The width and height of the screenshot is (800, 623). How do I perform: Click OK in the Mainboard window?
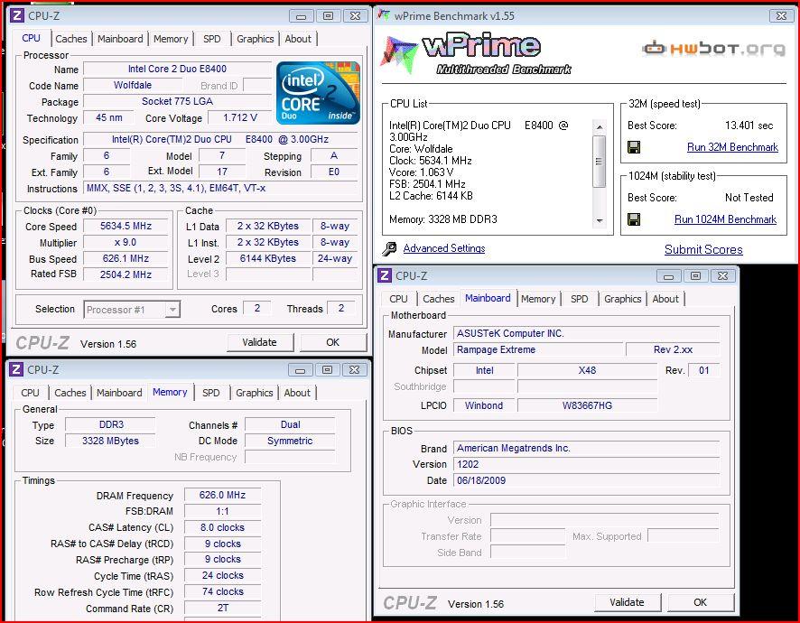700,602
